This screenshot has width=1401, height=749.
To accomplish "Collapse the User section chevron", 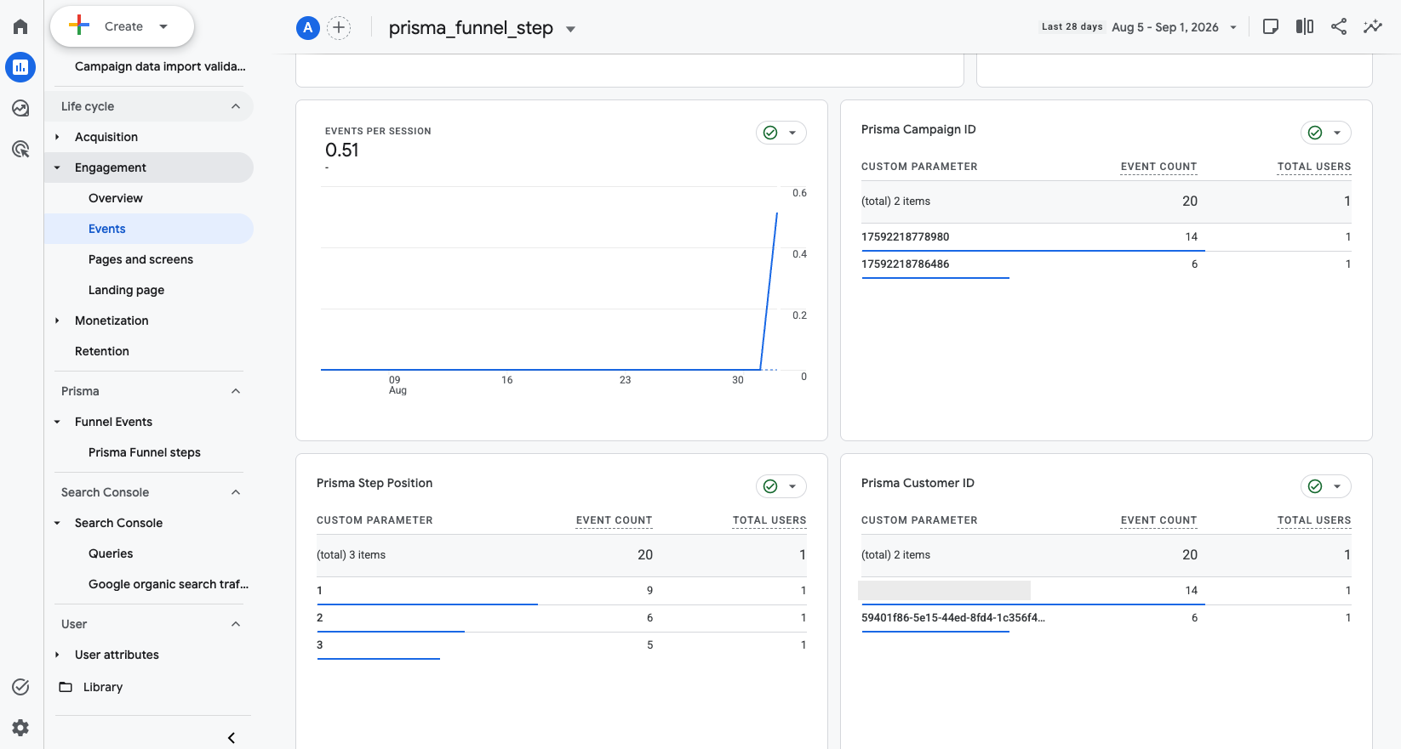I will [x=236, y=624].
